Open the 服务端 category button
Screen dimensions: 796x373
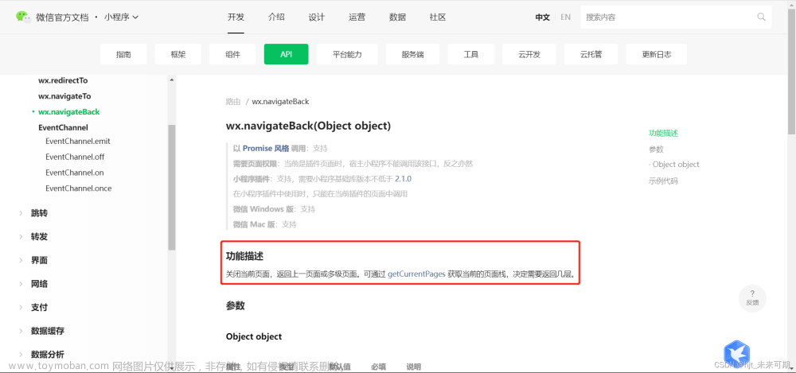[x=412, y=54]
